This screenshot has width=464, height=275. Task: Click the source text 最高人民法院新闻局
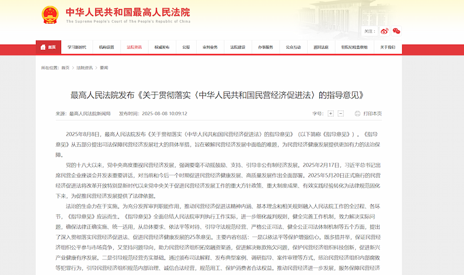[90, 114]
